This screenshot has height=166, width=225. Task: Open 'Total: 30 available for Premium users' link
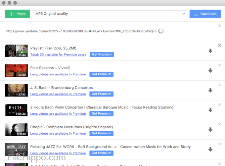pos(58,55)
